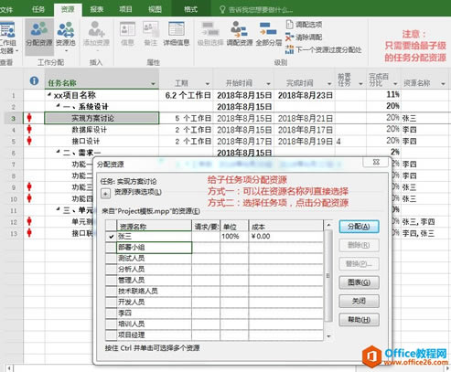Switch to the 视图 ribbon tab
The image size is (451, 372).
click(155, 9)
